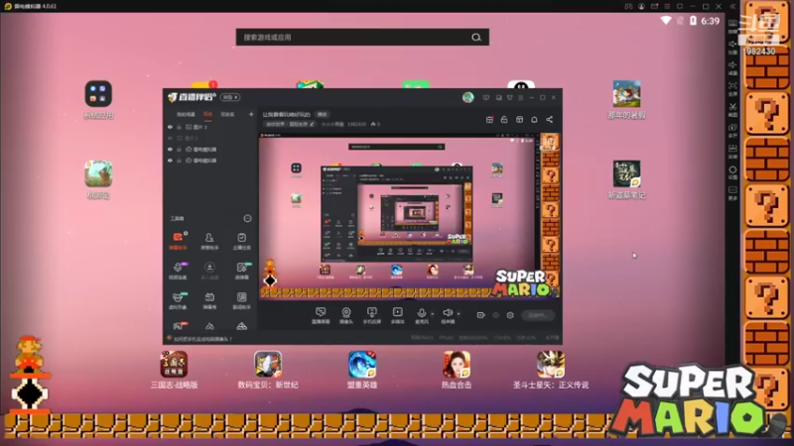Click the magnifier icon in the search bar

click(476, 38)
